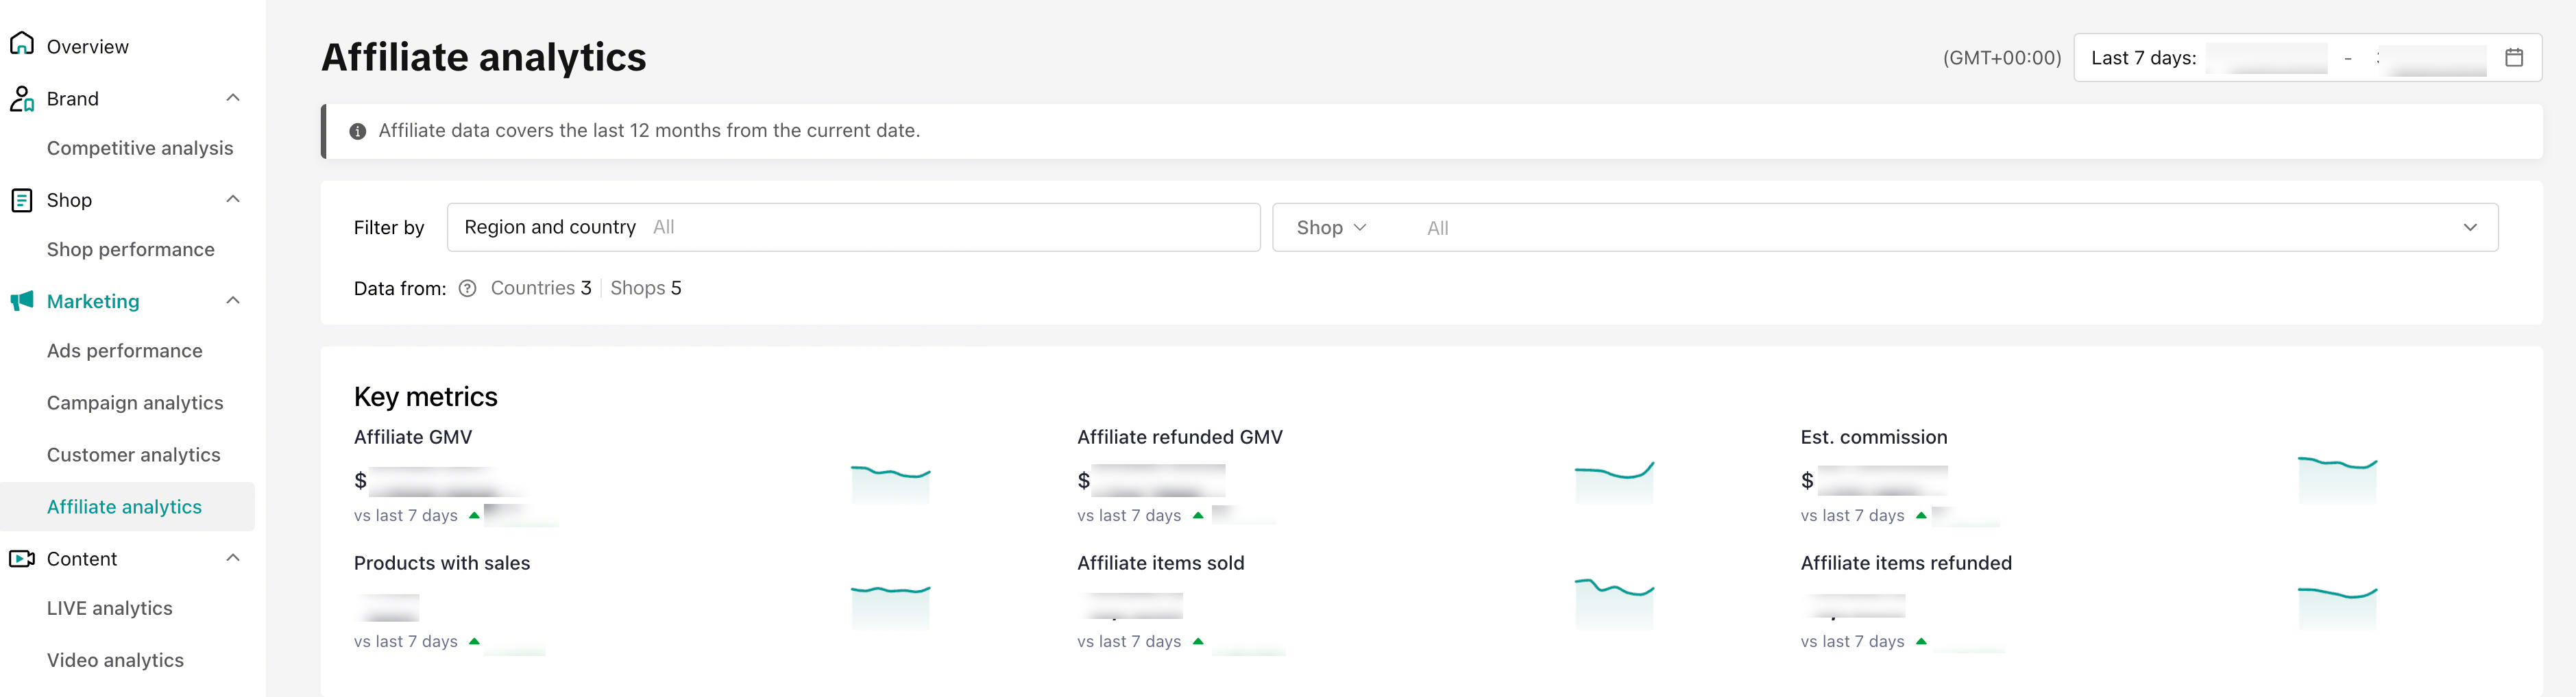2576x697 pixels.
Task: Click the Shop document icon
Action: click(x=22, y=200)
